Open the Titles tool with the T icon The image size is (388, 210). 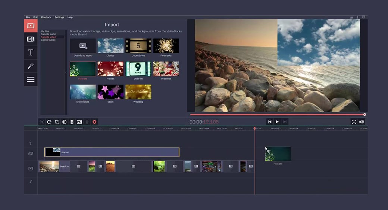tap(31, 53)
